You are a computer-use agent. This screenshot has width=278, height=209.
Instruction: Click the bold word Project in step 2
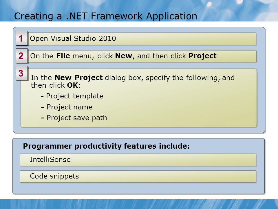point(202,56)
